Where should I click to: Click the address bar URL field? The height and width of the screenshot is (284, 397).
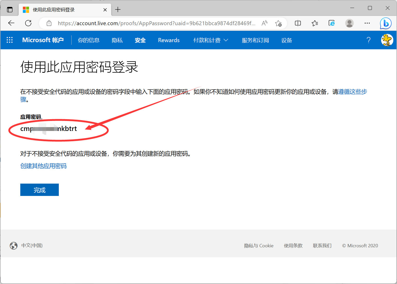coord(157,23)
